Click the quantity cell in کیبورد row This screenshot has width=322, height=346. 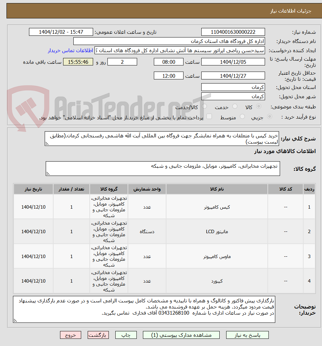tap(71, 281)
